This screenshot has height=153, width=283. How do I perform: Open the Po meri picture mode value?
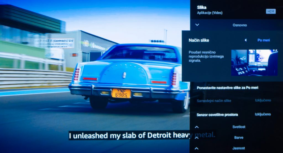[263, 40]
